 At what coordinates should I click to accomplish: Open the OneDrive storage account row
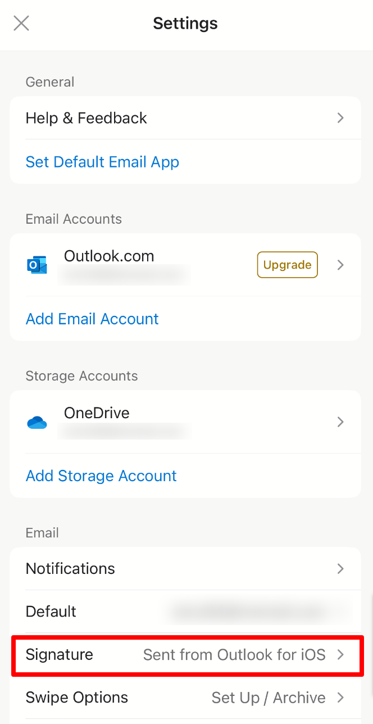140,422
